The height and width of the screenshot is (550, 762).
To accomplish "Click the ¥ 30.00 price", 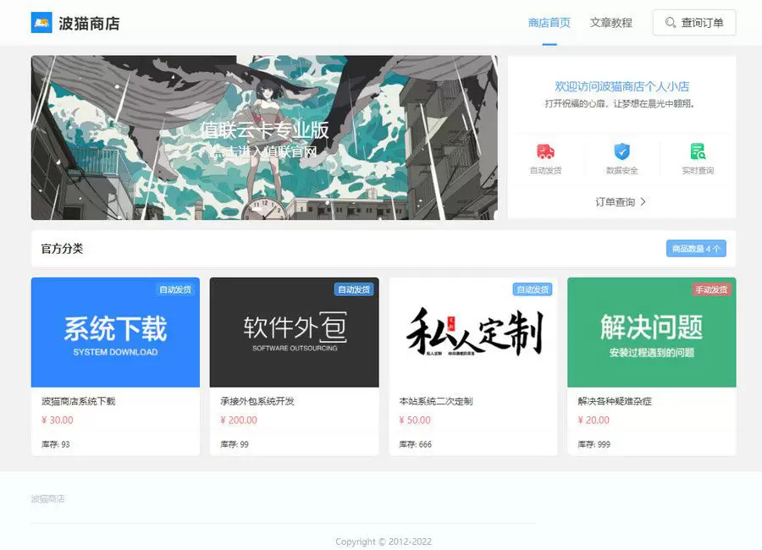I will pos(58,421).
